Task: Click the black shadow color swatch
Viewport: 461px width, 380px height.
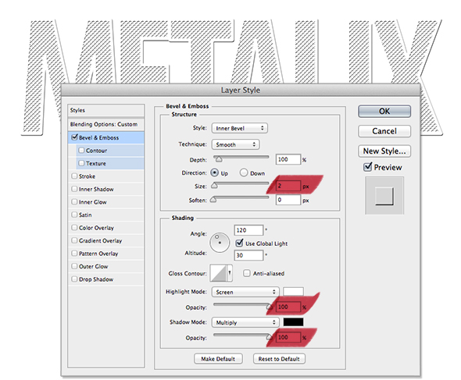Action: (293, 321)
